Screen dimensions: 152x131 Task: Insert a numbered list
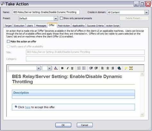pyautogui.click(x=79, y=68)
